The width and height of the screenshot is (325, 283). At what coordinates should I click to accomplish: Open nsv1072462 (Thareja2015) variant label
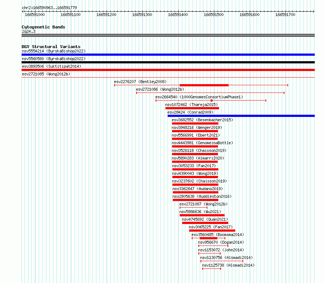coord(191,105)
